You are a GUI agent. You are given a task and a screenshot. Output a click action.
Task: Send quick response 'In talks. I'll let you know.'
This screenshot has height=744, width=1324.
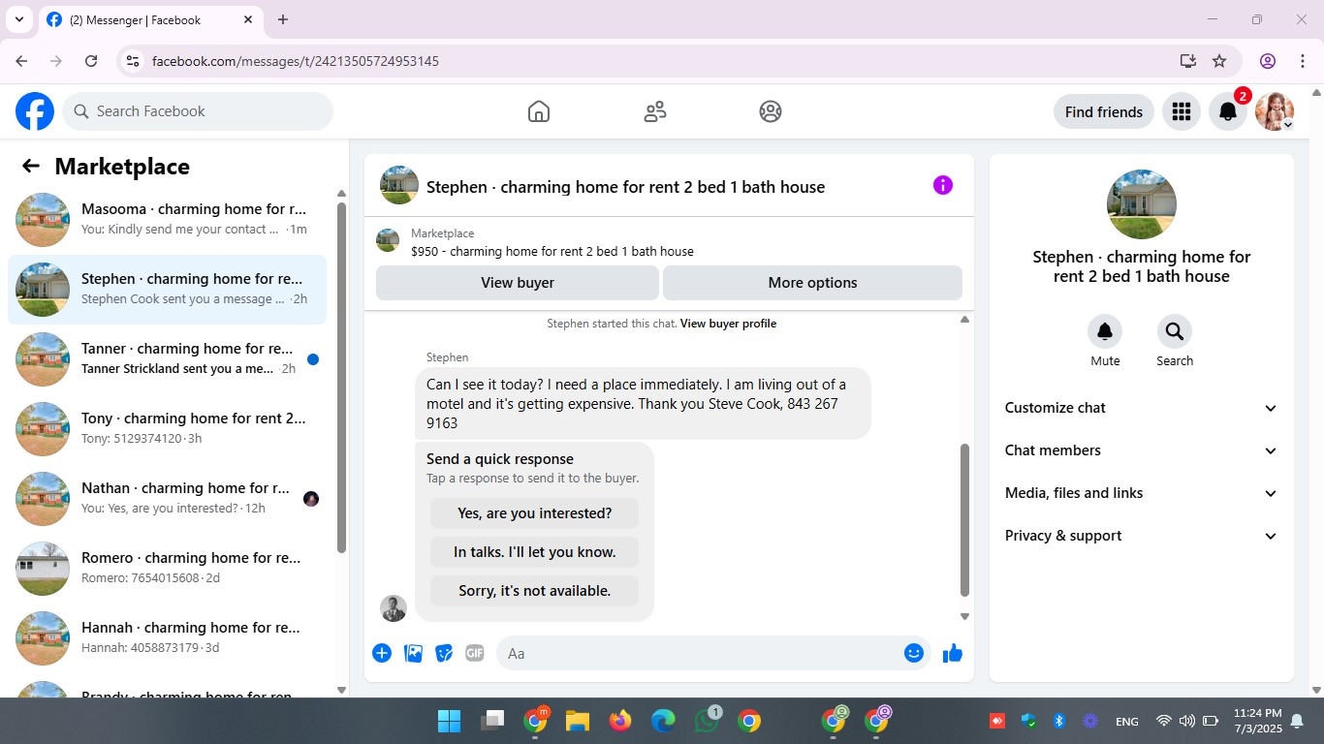pos(534,552)
